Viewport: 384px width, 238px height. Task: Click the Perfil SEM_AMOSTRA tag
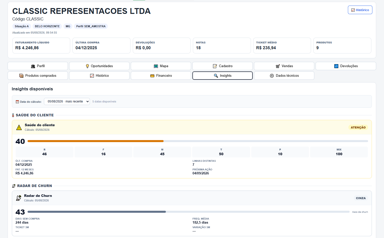coord(91,26)
